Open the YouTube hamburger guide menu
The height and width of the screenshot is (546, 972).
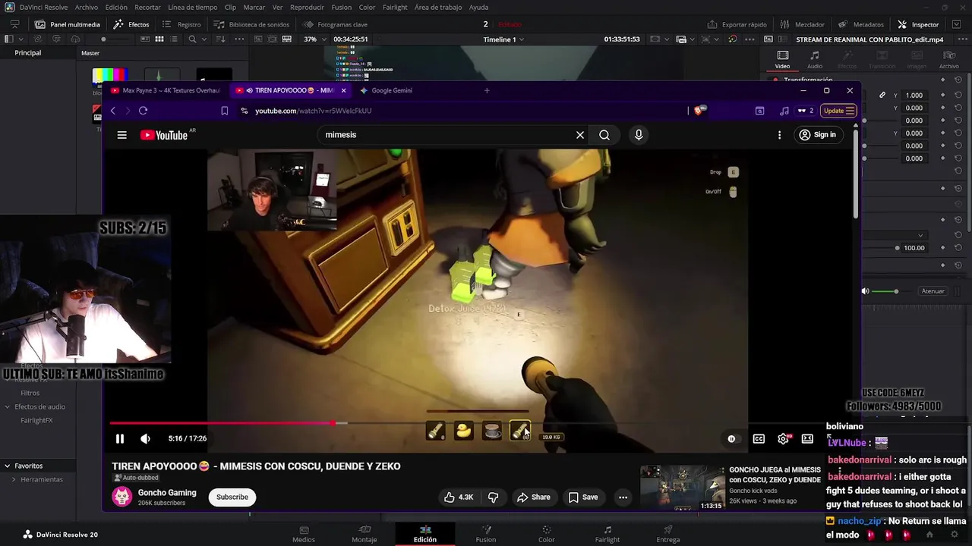click(121, 135)
